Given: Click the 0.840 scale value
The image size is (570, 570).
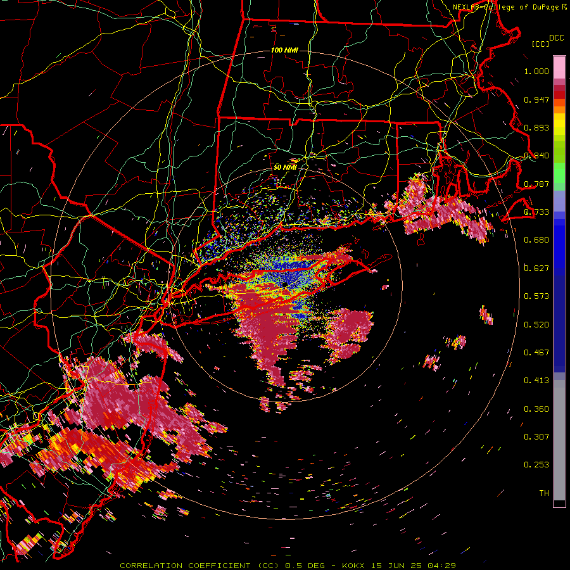Looking at the screenshot, I should pyautogui.click(x=536, y=156).
